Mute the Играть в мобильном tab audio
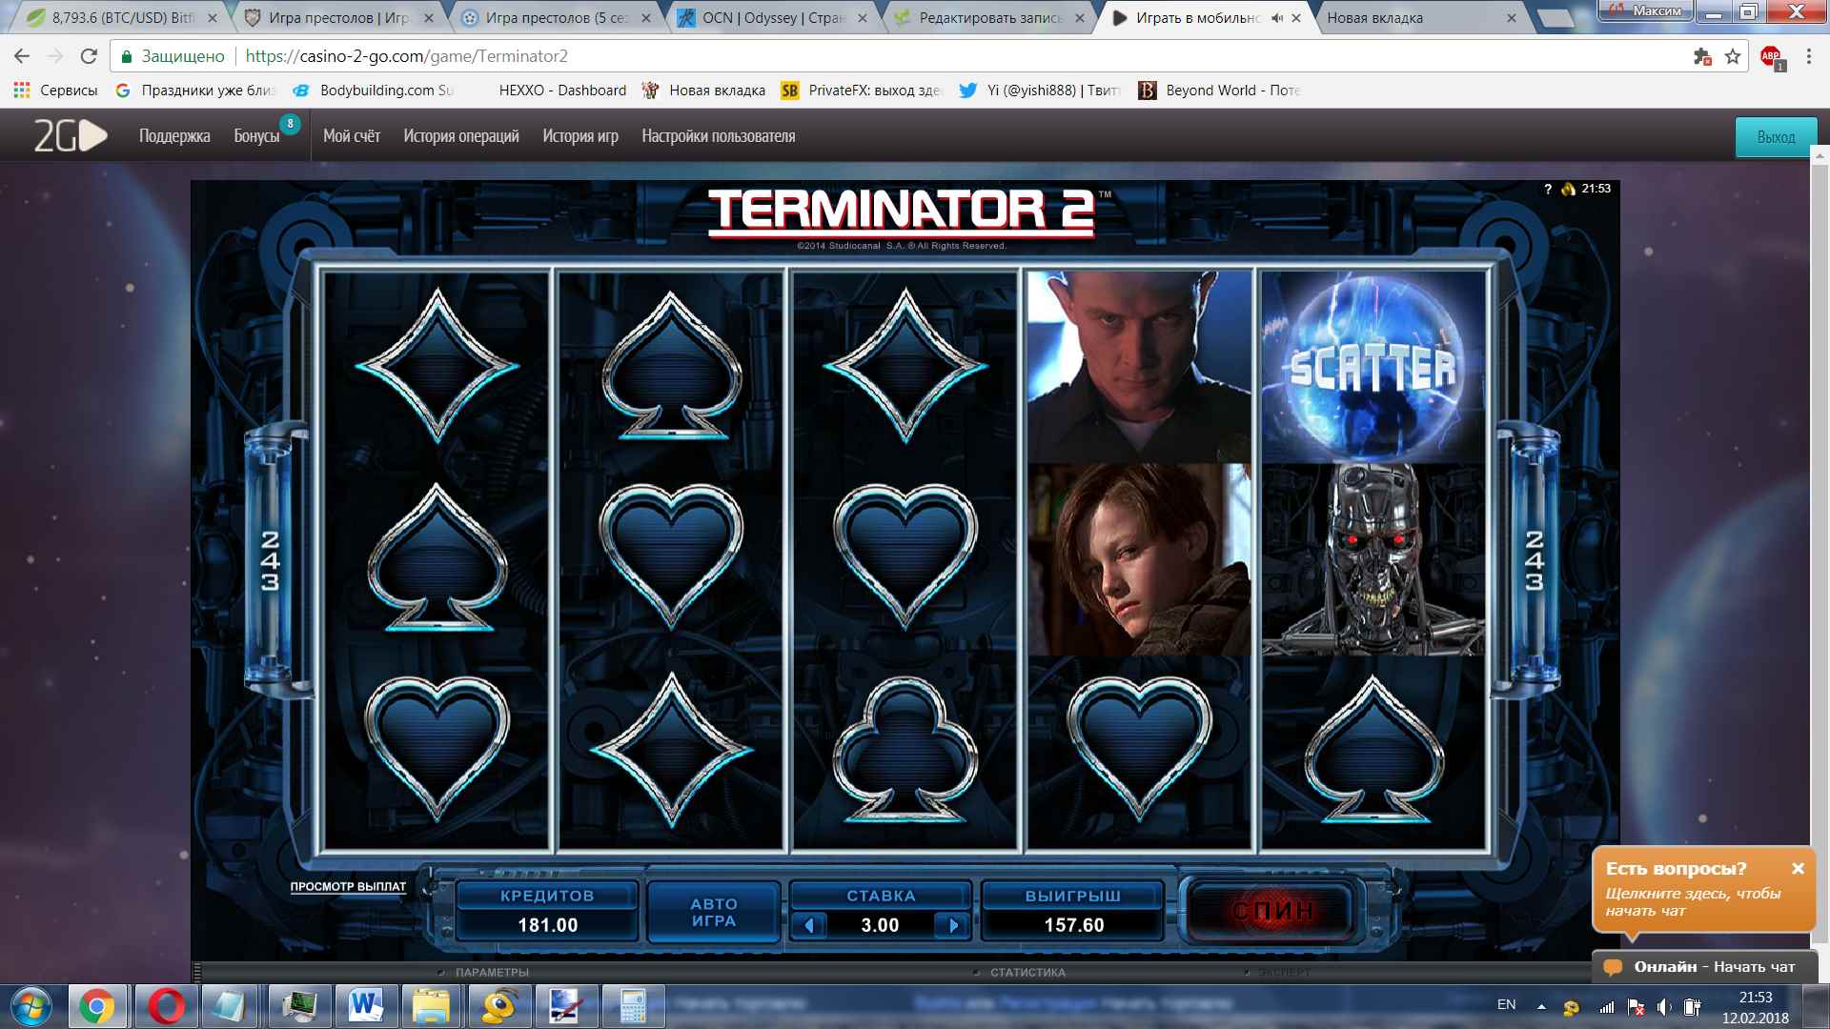The height and width of the screenshot is (1029, 1830). pos(1276,17)
